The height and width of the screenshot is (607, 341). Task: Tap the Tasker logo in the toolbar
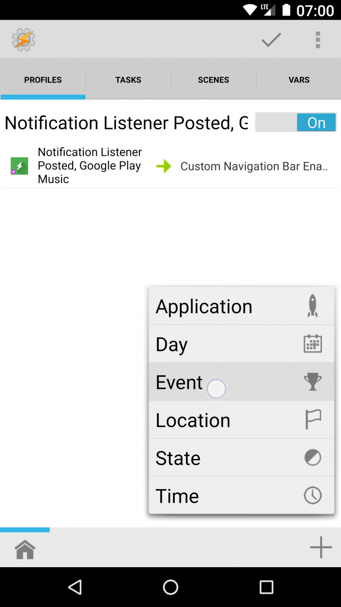click(x=22, y=39)
